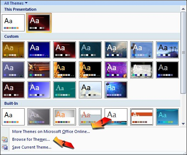Viewport: 187px width, 155px height.
Task: Open More Themes on Microsoft Office Online
Action: click(51, 131)
